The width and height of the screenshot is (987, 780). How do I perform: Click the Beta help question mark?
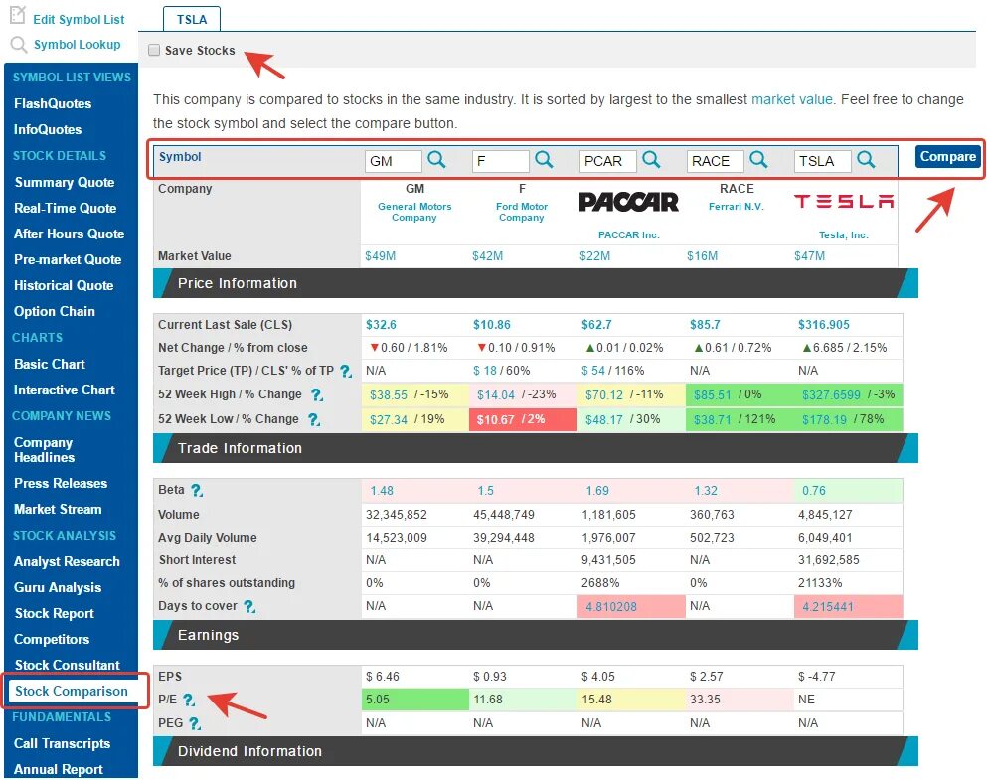197,490
